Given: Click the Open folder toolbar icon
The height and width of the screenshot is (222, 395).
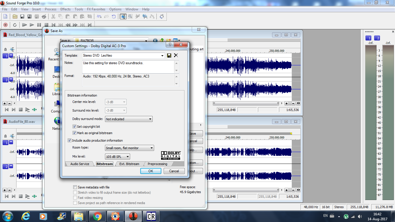Looking at the screenshot, I should (15, 16).
